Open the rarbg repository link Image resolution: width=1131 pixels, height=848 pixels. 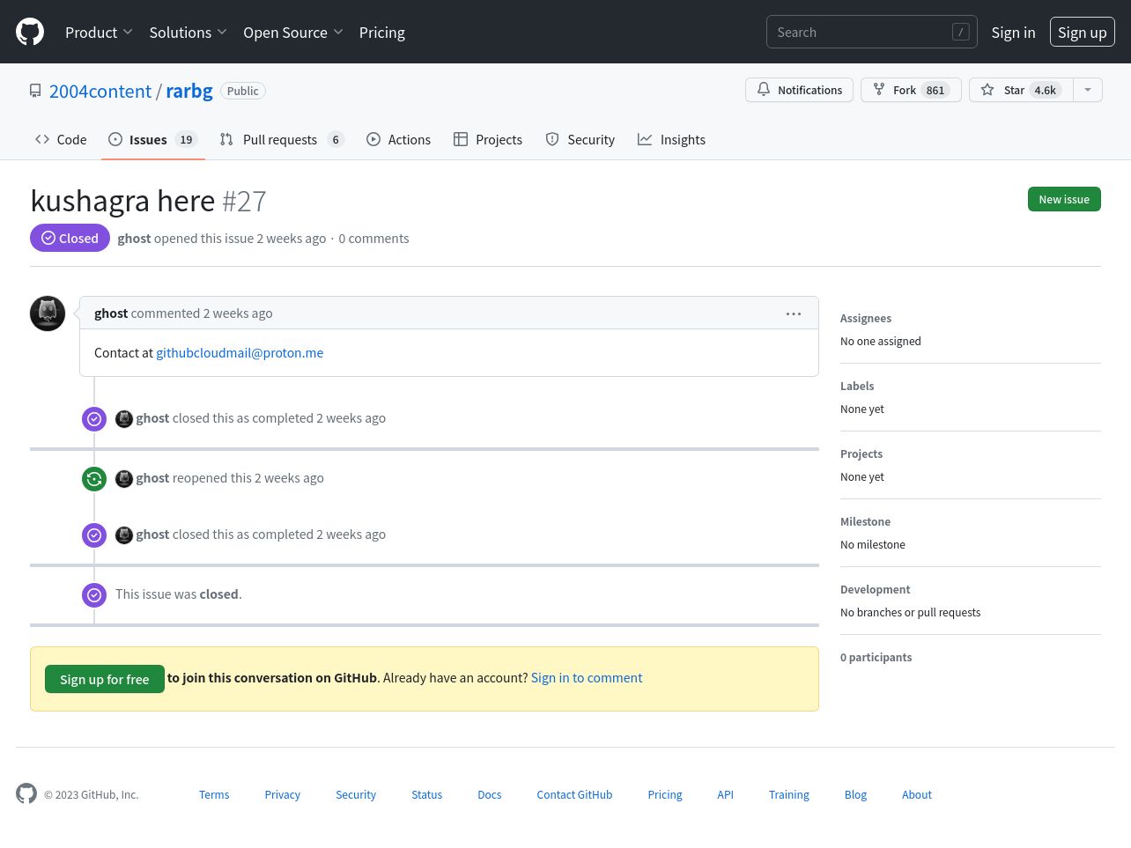point(189,91)
